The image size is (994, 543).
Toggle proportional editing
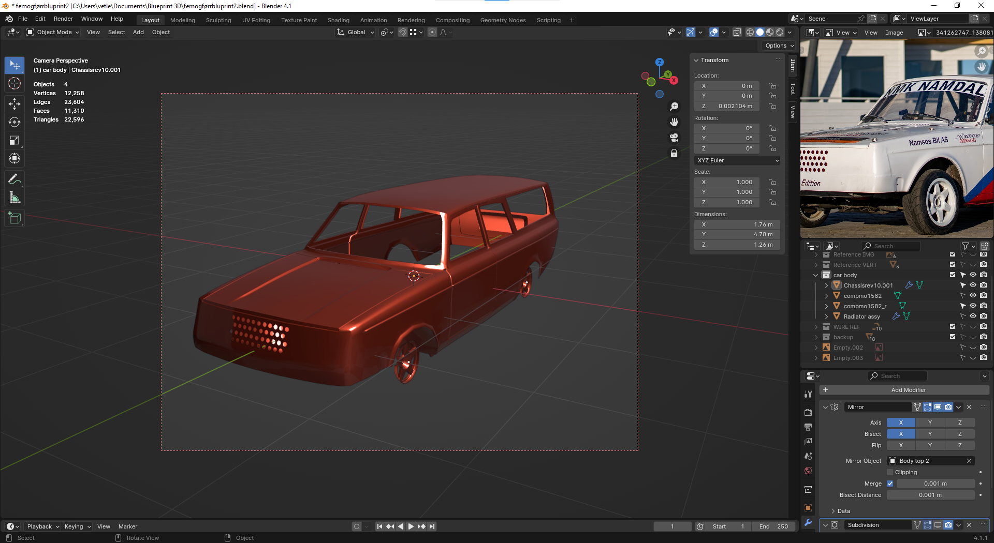[432, 32]
